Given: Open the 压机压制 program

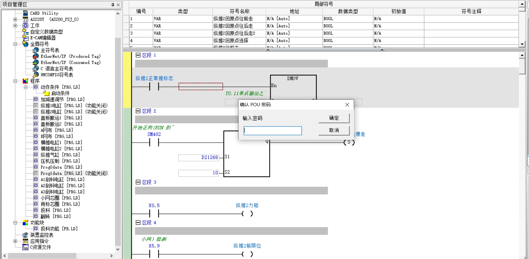Looking at the screenshot, I should tap(60, 161).
